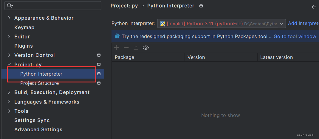
Task: Select Project Structure in the sidebar
Action: point(39,83)
